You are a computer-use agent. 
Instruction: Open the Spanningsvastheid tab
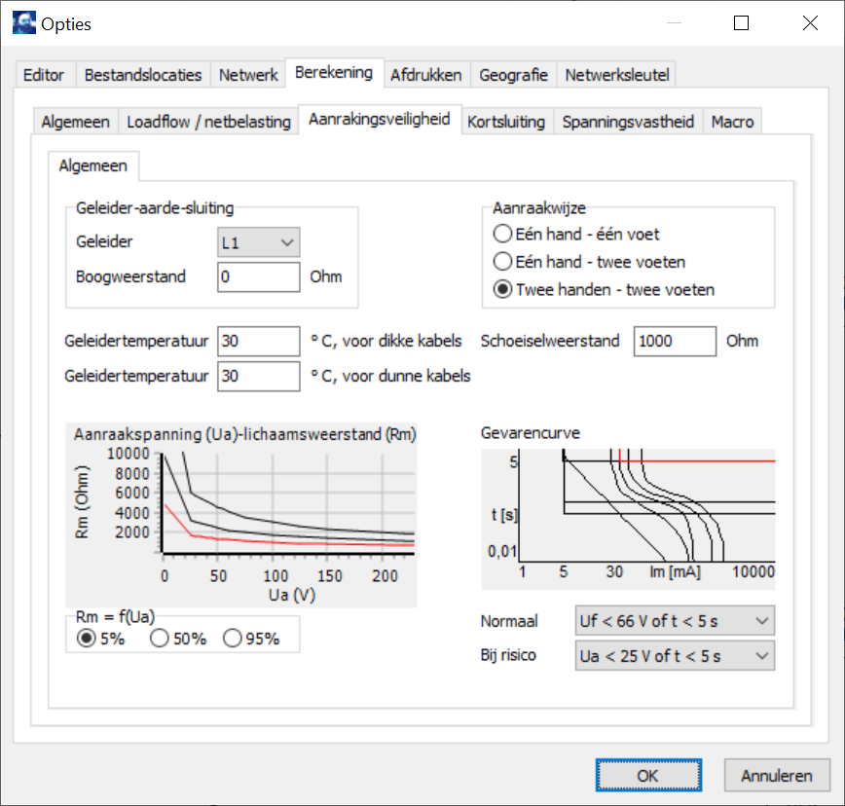(628, 122)
